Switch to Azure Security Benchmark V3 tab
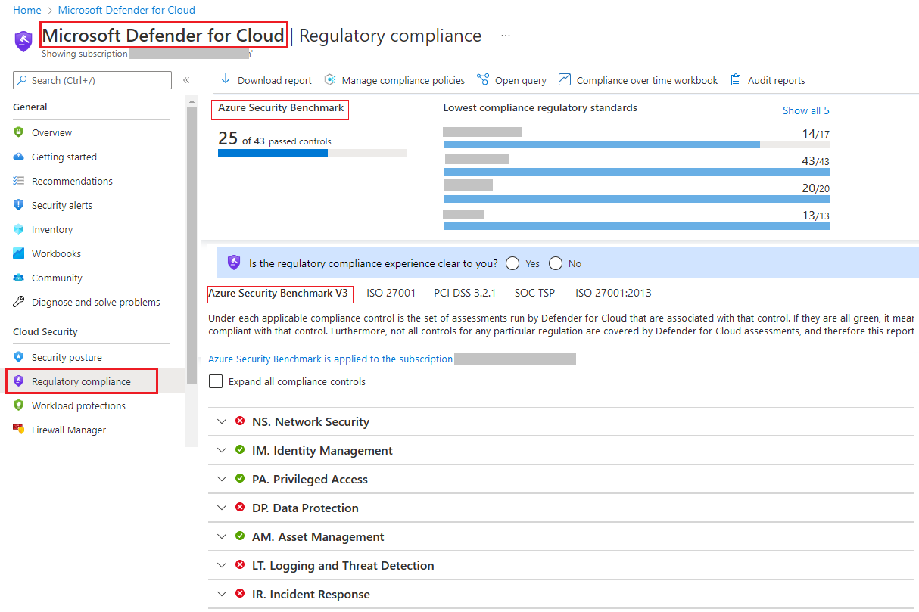 pyautogui.click(x=279, y=293)
